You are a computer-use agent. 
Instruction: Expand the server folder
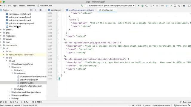1,39
